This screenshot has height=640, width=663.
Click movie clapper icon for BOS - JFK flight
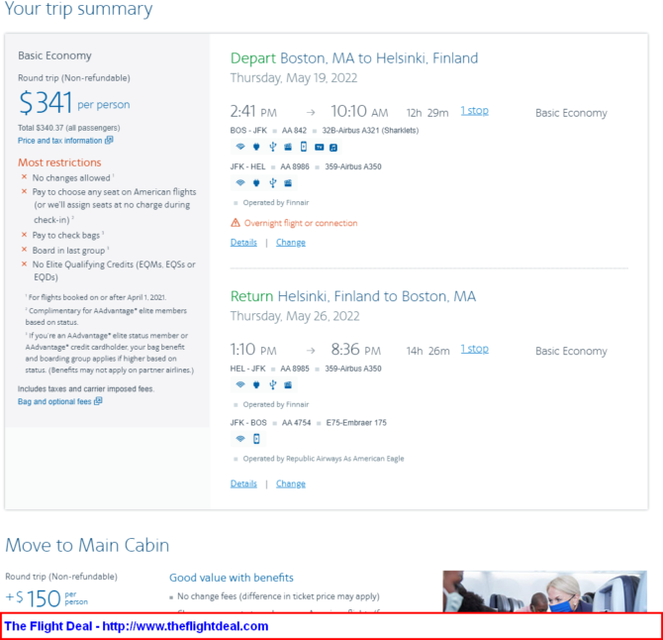click(x=288, y=147)
